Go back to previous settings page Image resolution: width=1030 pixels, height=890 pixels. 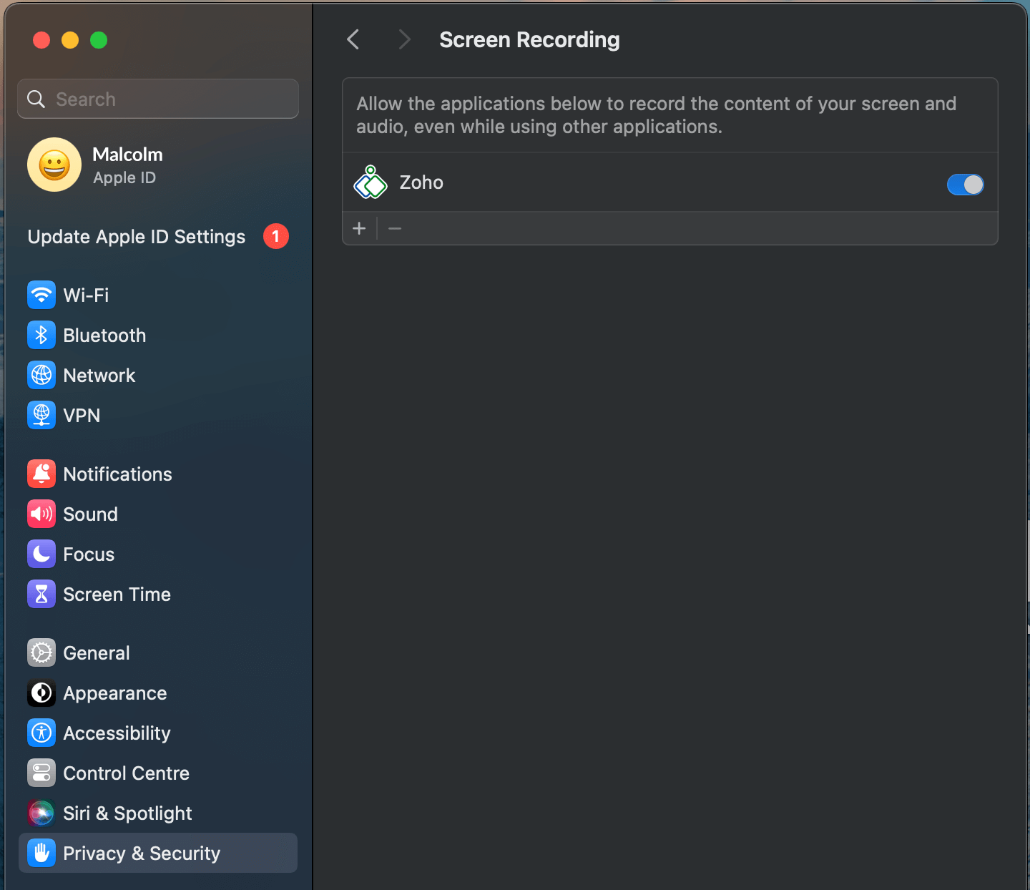pyautogui.click(x=353, y=39)
